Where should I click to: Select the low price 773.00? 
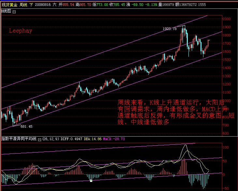coord(102,5)
